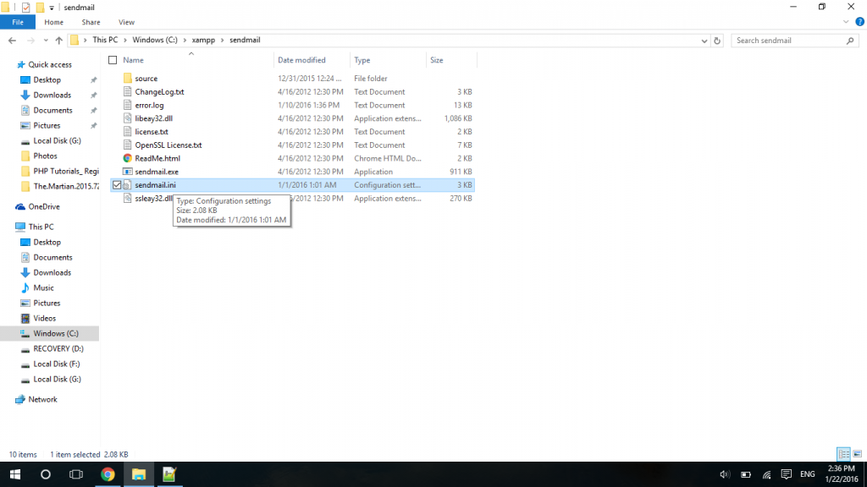The height and width of the screenshot is (487, 867).
Task: Select the source folder icon
Action: click(128, 79)
